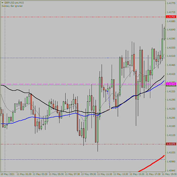177x177 pixels.
Task: Click the 1.41550 price axis label
Action: [171, 48]
